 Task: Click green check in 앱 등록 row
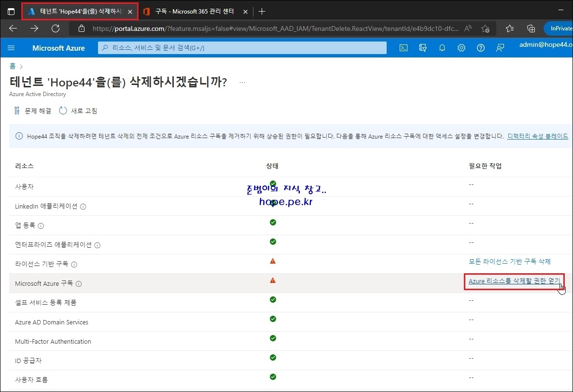point(273,222)
